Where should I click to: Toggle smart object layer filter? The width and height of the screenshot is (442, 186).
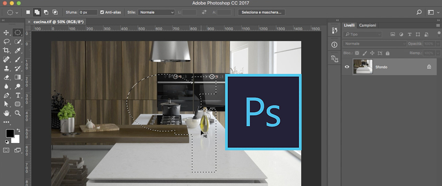point(426,34)
